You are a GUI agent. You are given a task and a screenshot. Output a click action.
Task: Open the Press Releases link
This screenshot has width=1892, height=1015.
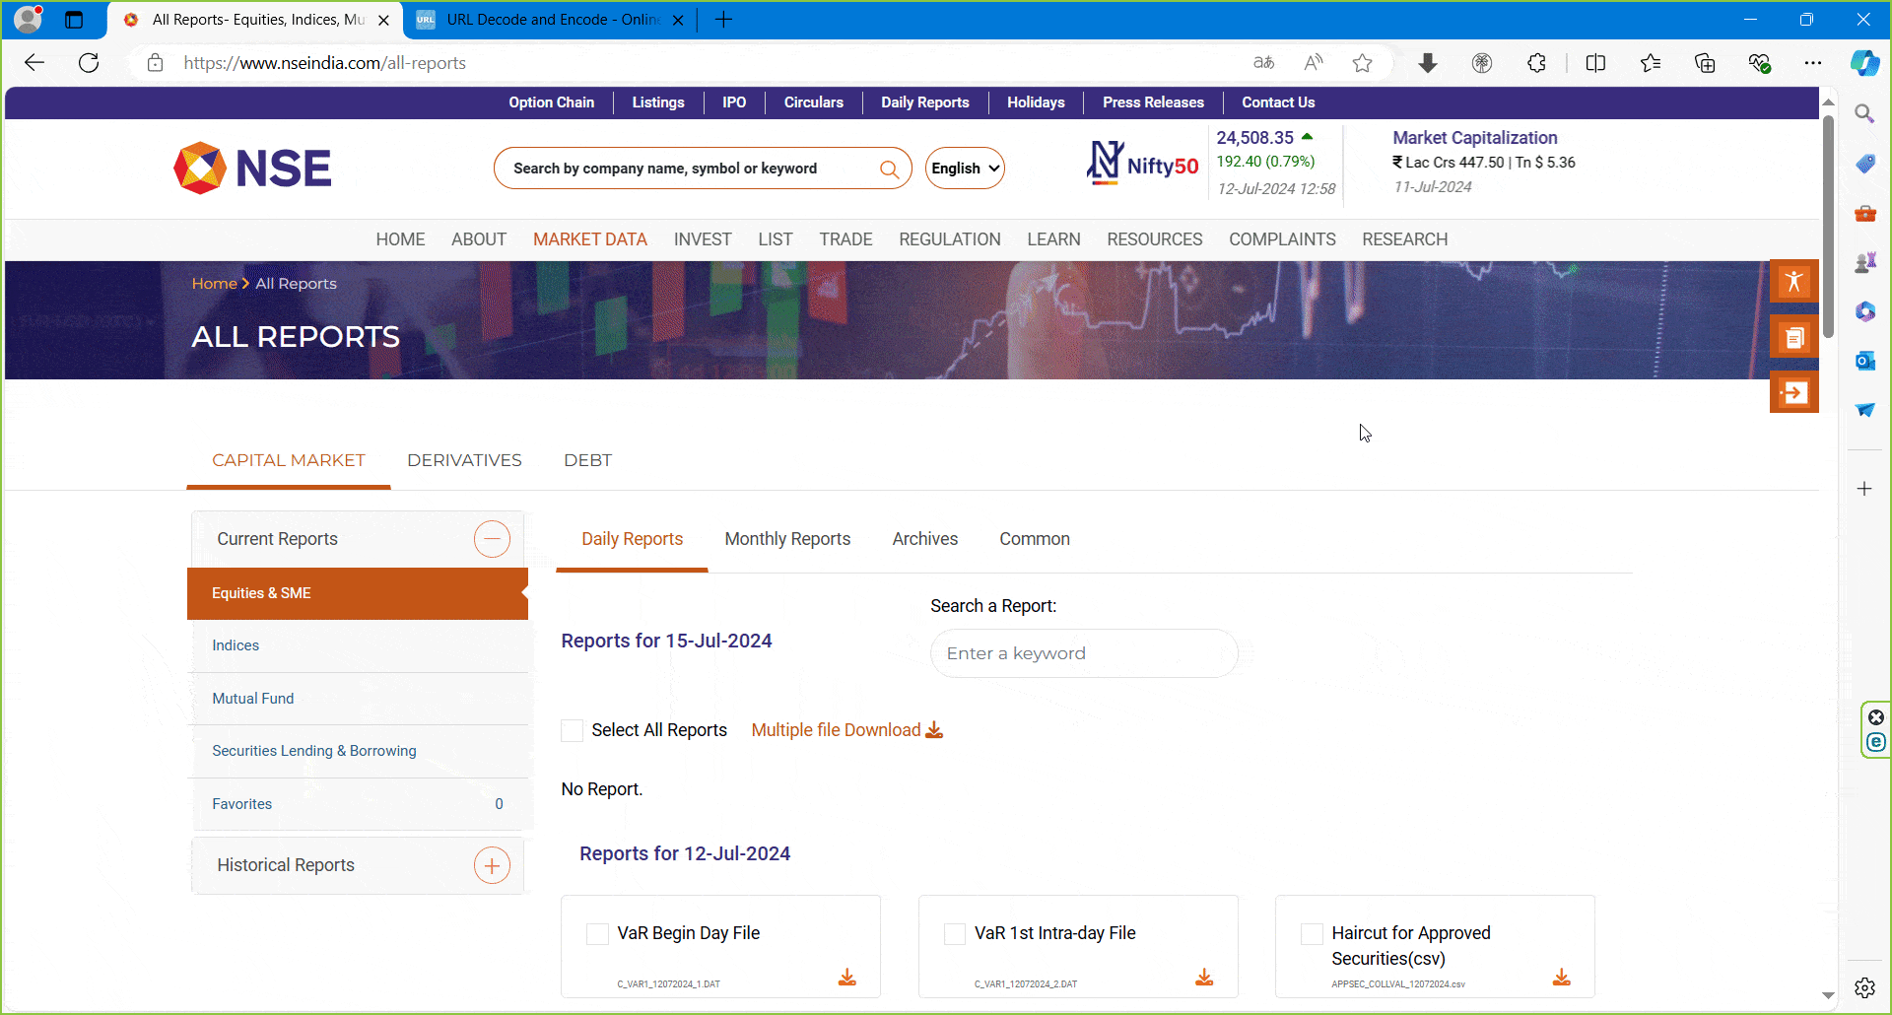tap(1153, 102)
